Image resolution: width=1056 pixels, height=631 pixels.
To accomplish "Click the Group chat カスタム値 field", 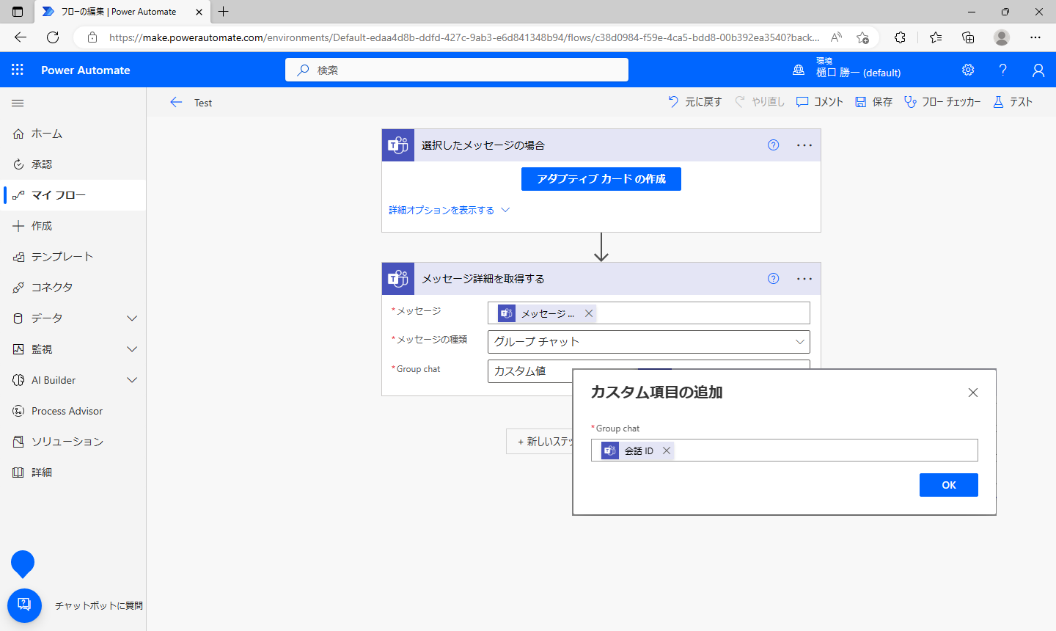I will 529,371.
